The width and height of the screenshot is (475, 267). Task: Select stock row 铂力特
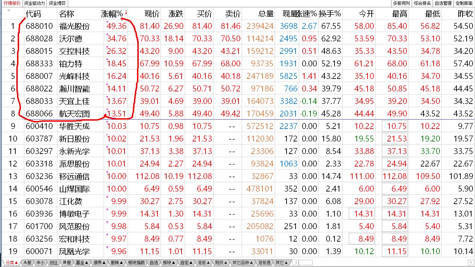tap(237, 64)
